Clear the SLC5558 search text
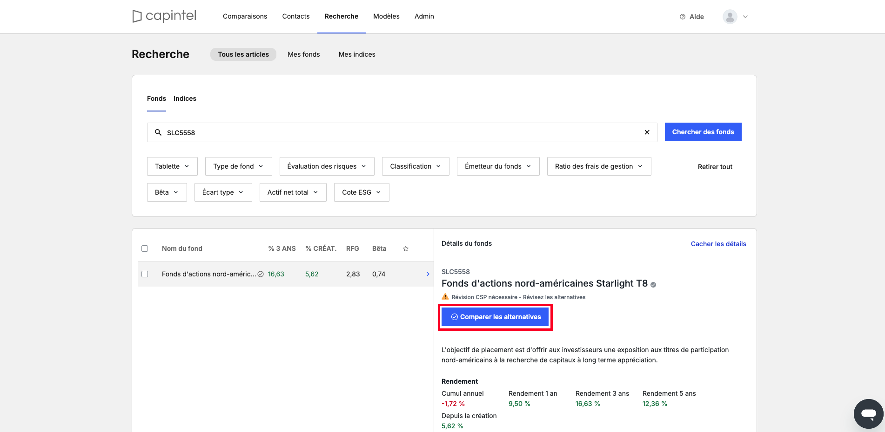885x432 pixels. pos(647,132)
